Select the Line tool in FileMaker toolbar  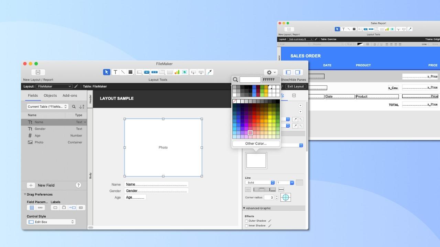123,72
